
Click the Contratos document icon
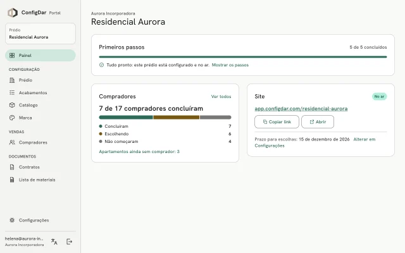[x=12, y=167]
